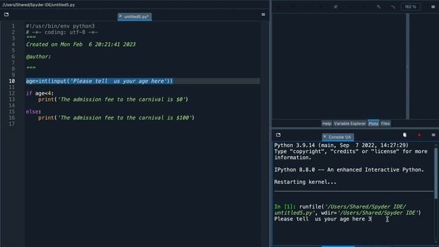Viewport: 439px width, 247px height.
Task: Click 'Restarting kernel...' console text
Action: [305, 182]
